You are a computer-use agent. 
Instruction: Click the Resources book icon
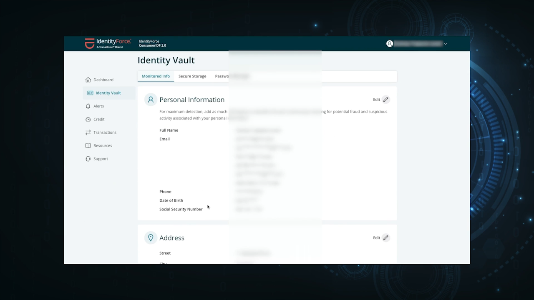[88, 146]
